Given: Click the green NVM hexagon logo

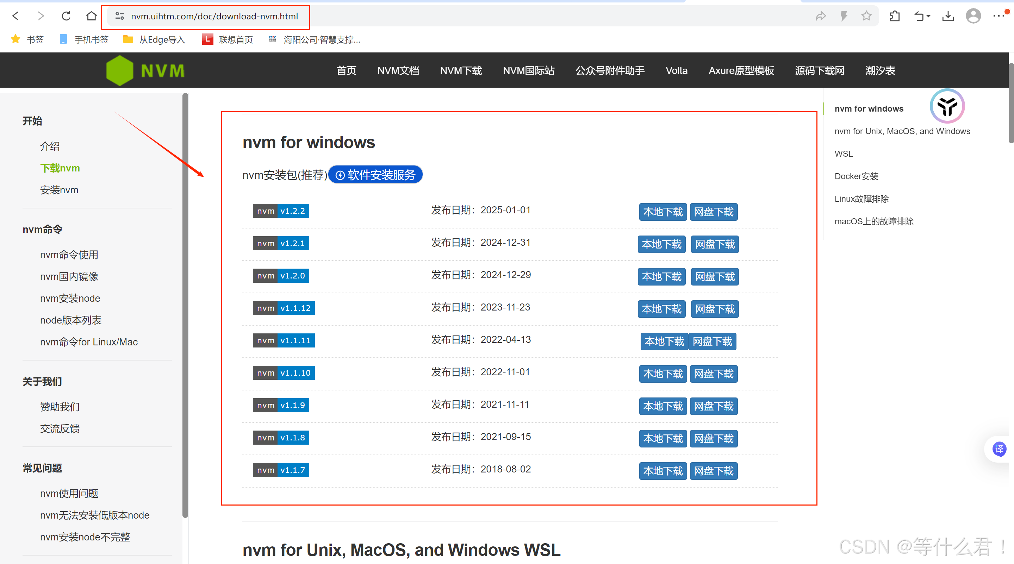Looking at the screenshot, I should 120,70.
